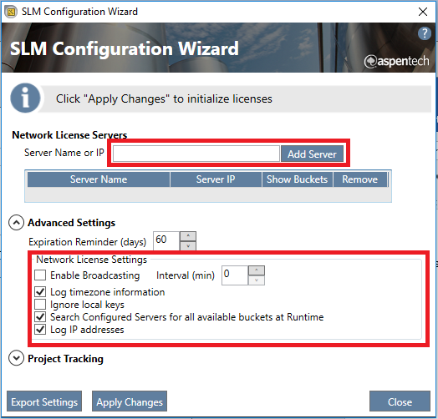Uncheck Search Configured Servers at Runtime
Viewport: 438px width, 419px height.
click(x=40, y=317)
